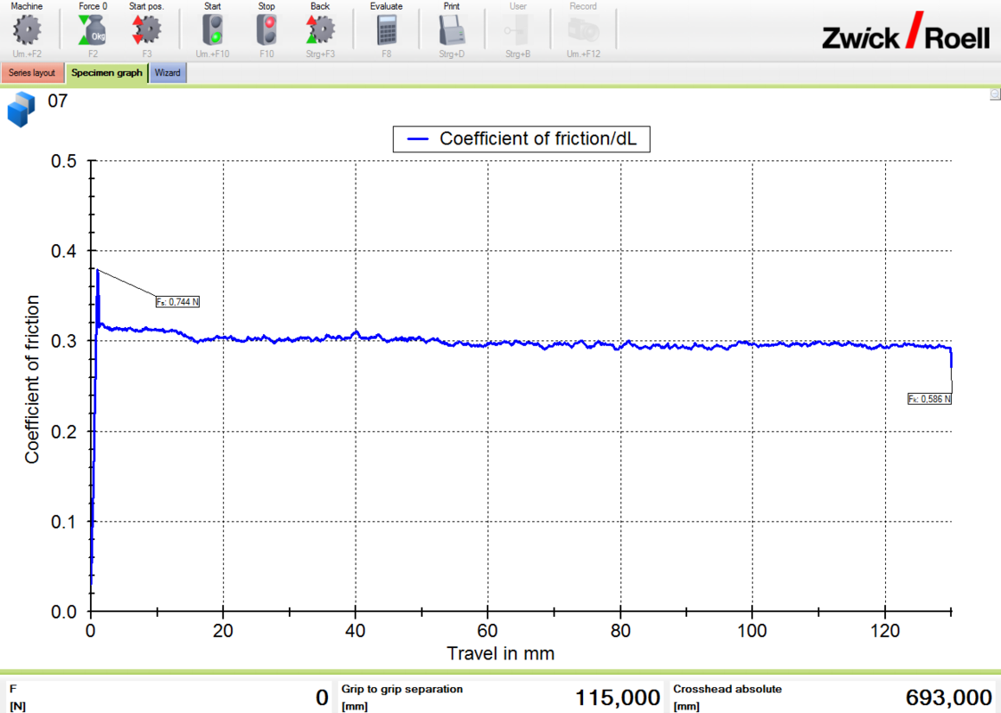The height and width of the screenshot is (713, 1001).
Task: Click the Back gear icon
Action: 320,31
